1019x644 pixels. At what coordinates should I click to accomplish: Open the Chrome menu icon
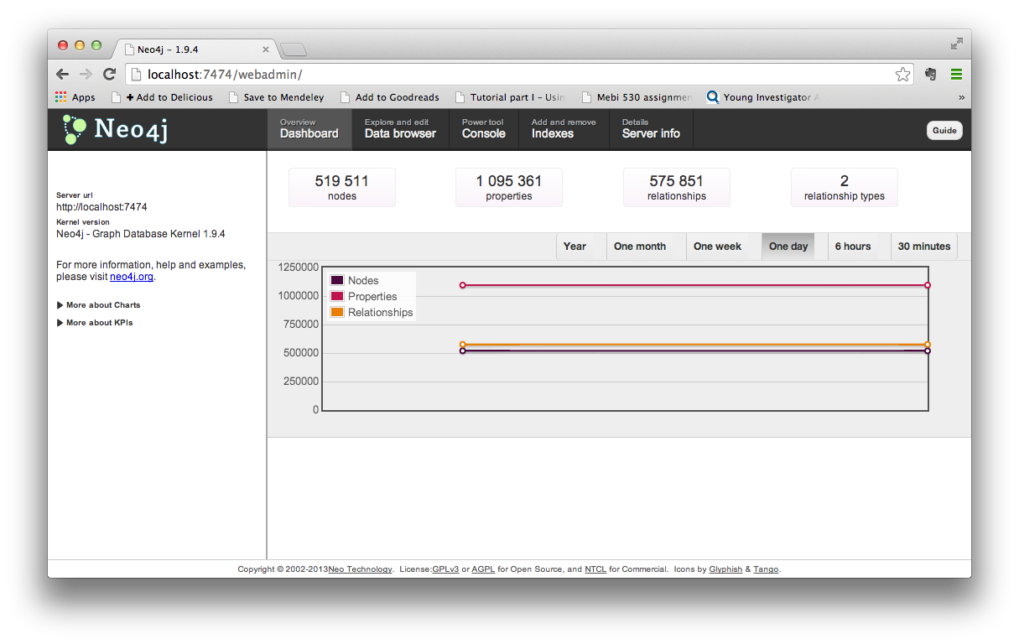pos(956,75)
